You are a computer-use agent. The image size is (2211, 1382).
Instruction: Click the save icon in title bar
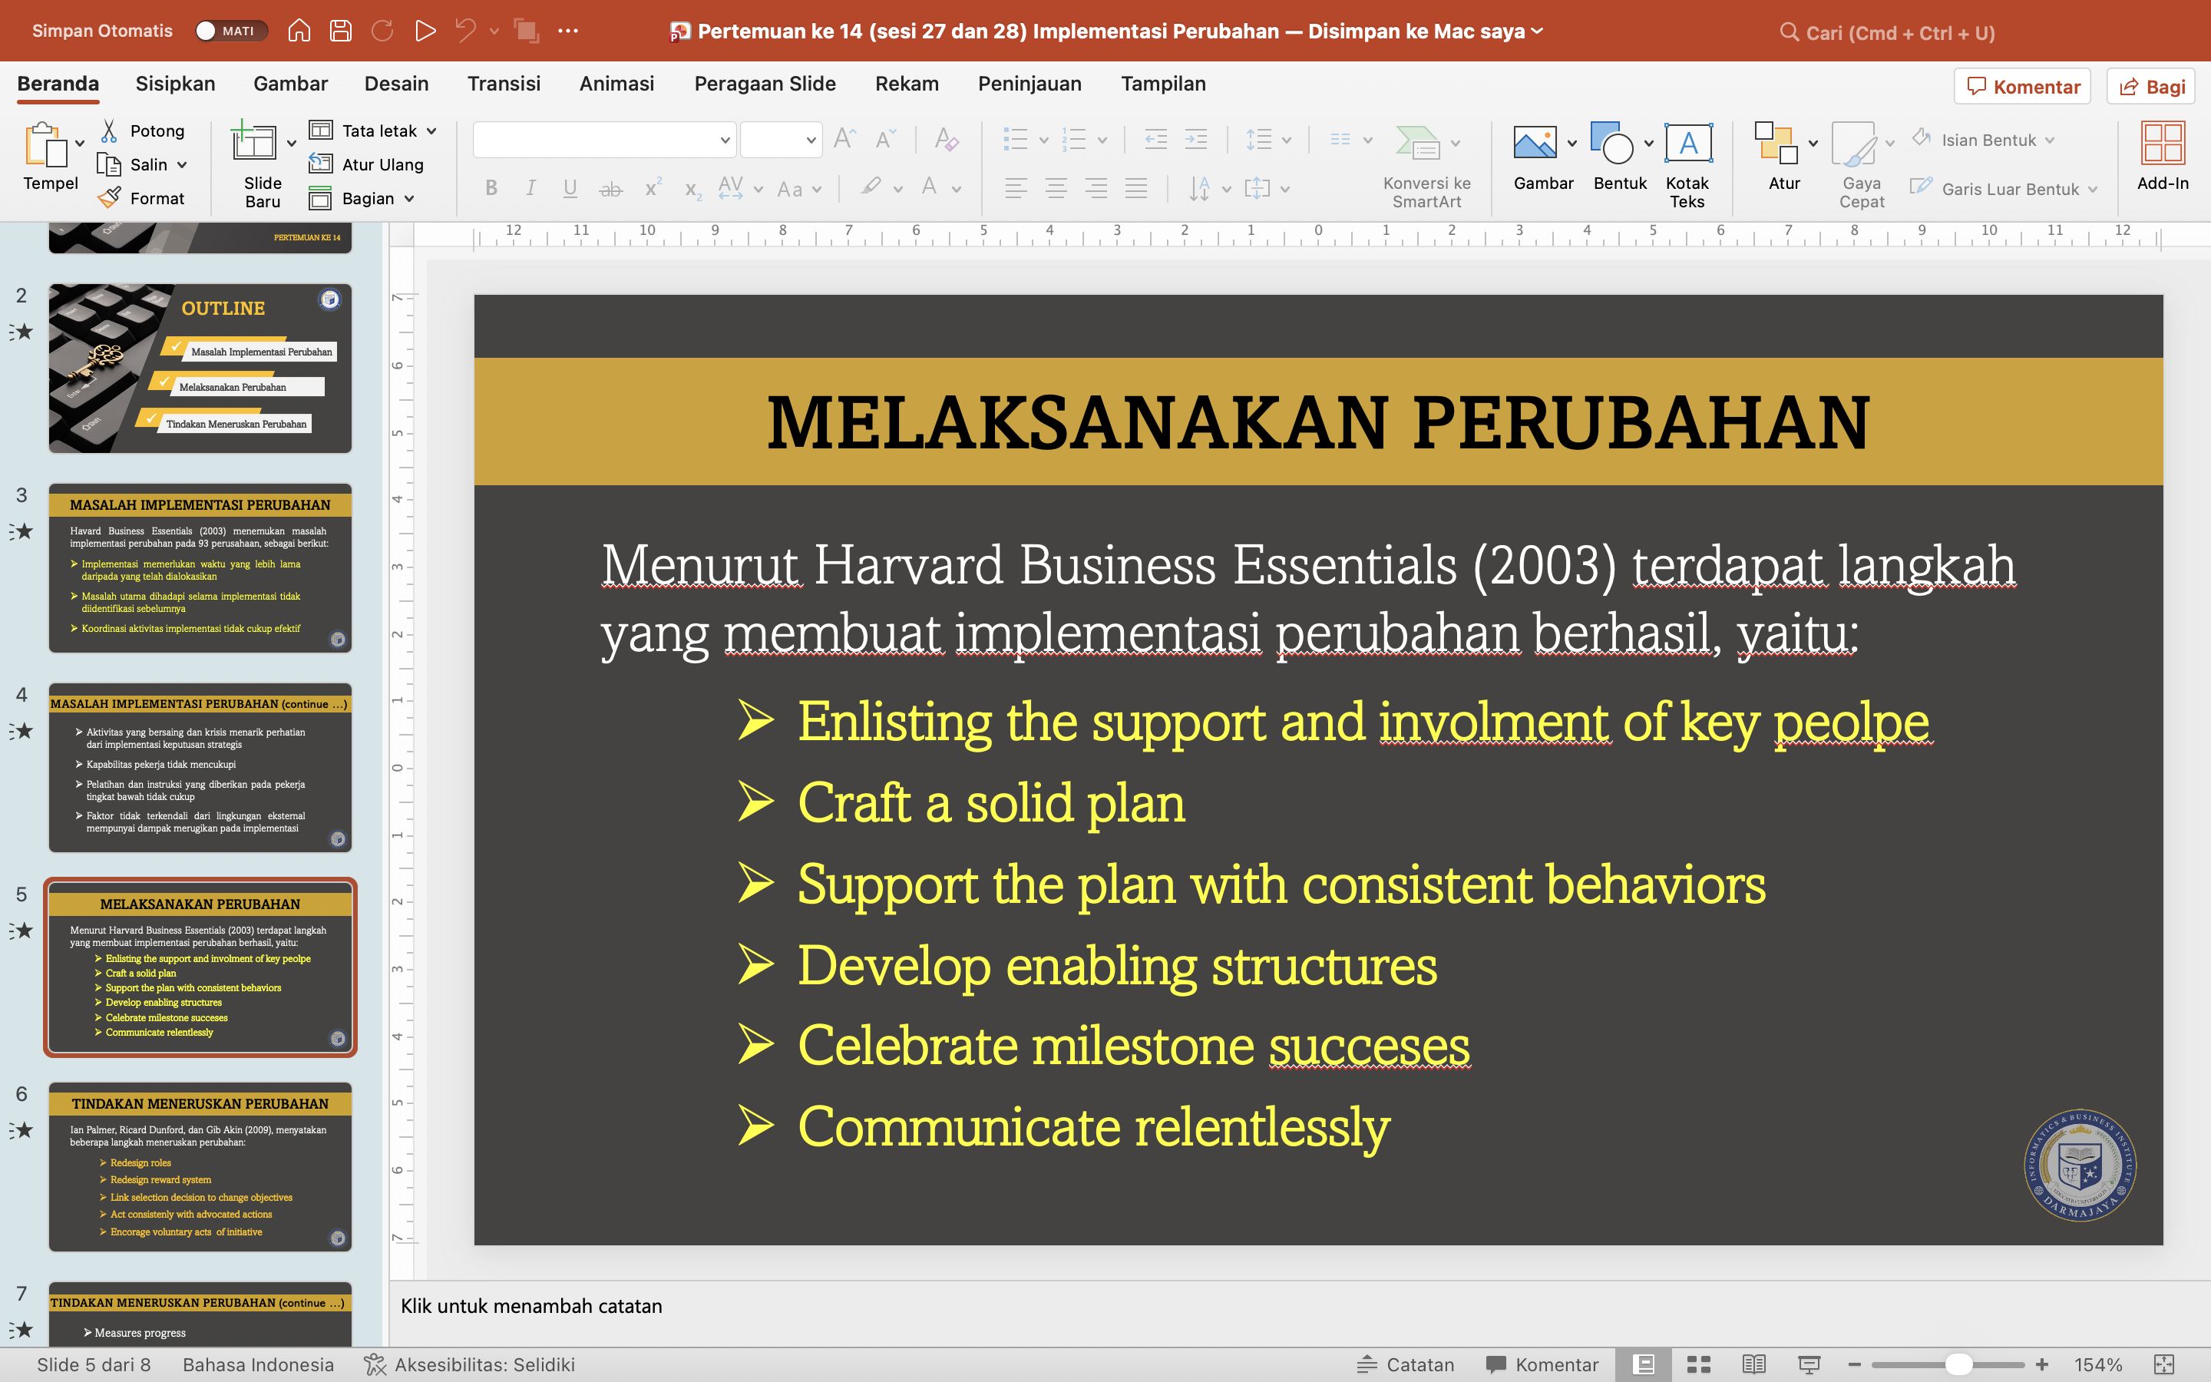341,31
